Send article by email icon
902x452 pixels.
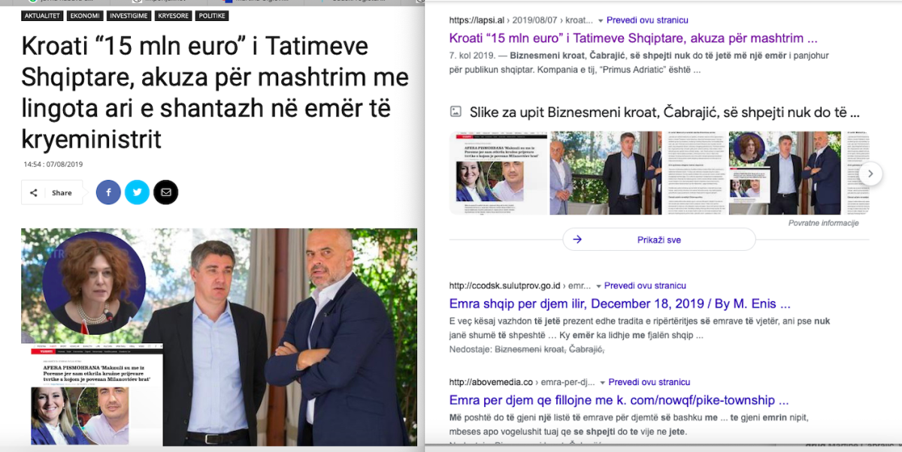point(166,192)
